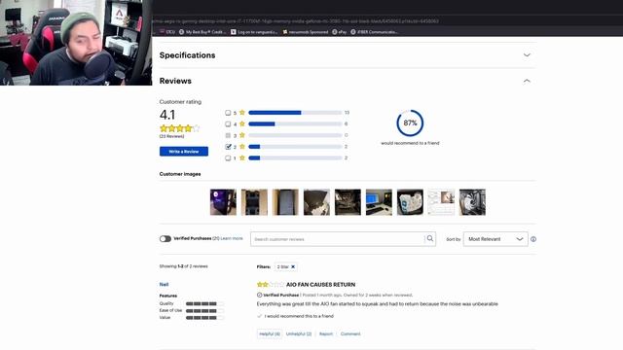Open the seventh customer image thumbnail
Image resolution: width=623 pixels, height=350 pixels.
coord(410,202)
